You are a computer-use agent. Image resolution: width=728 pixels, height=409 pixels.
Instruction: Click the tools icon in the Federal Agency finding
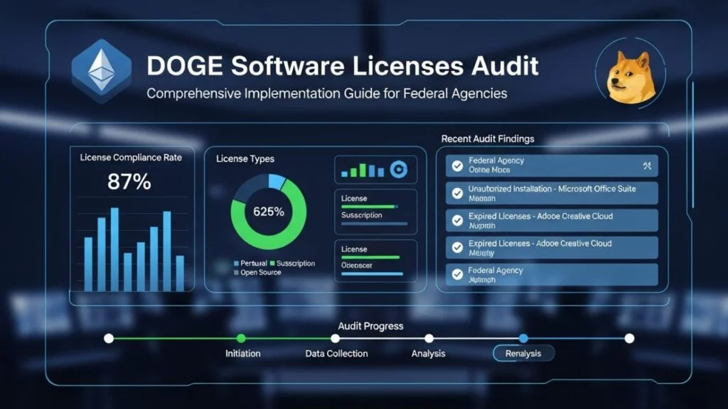(646, 165)
